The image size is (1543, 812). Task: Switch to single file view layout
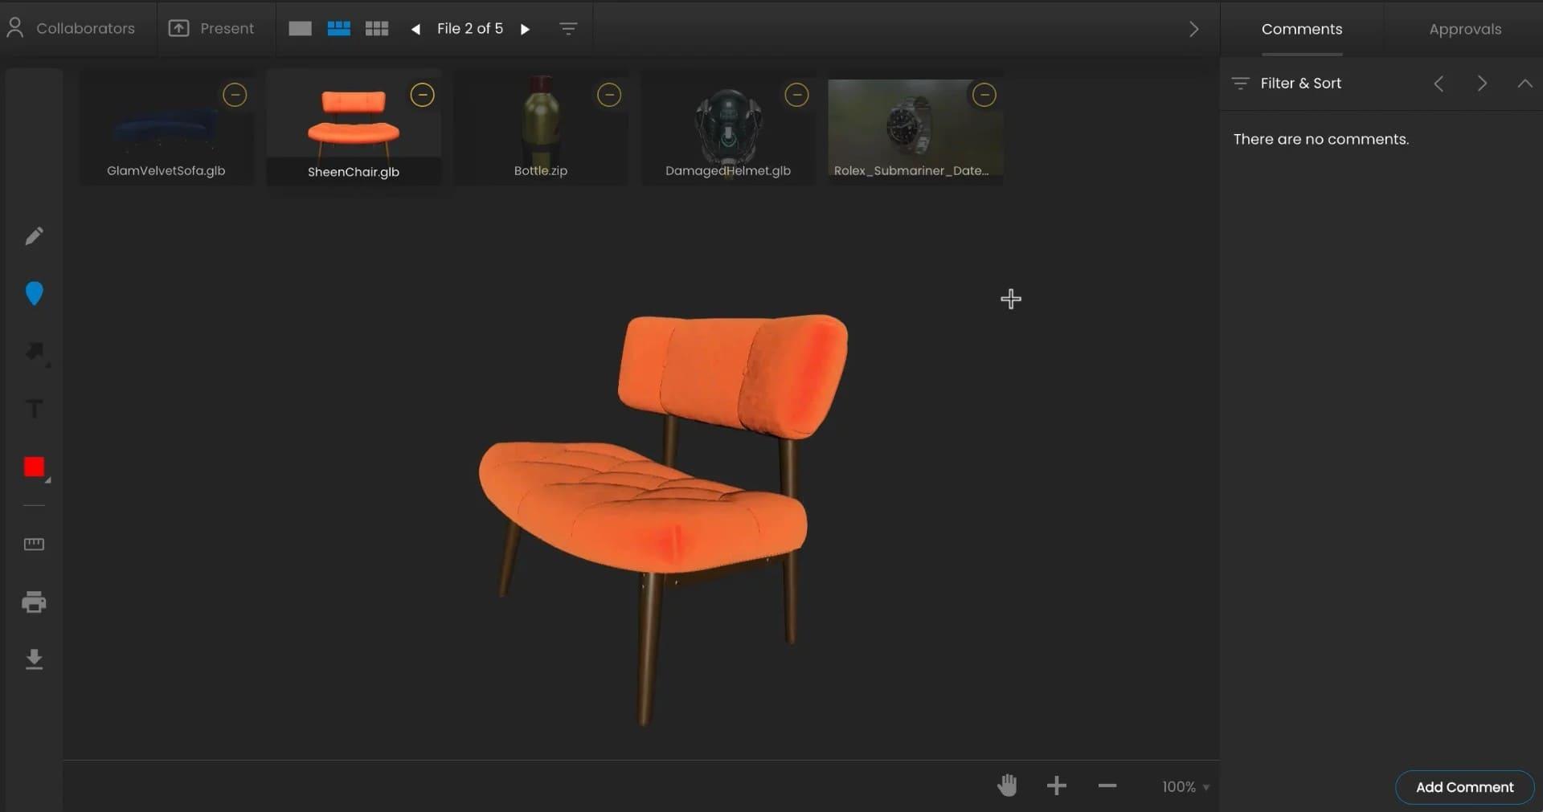(300, 29)
